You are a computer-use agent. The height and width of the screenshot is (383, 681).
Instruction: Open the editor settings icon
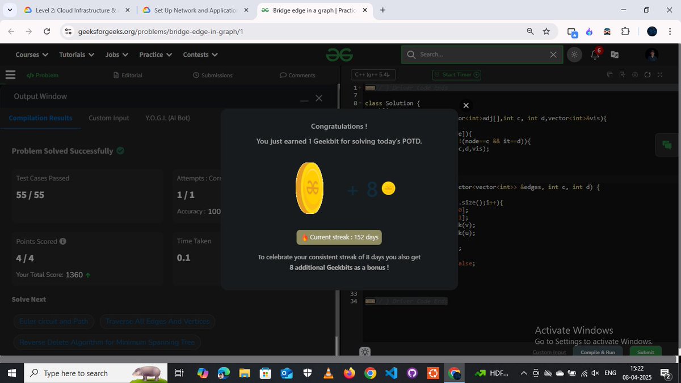(635, 74)
